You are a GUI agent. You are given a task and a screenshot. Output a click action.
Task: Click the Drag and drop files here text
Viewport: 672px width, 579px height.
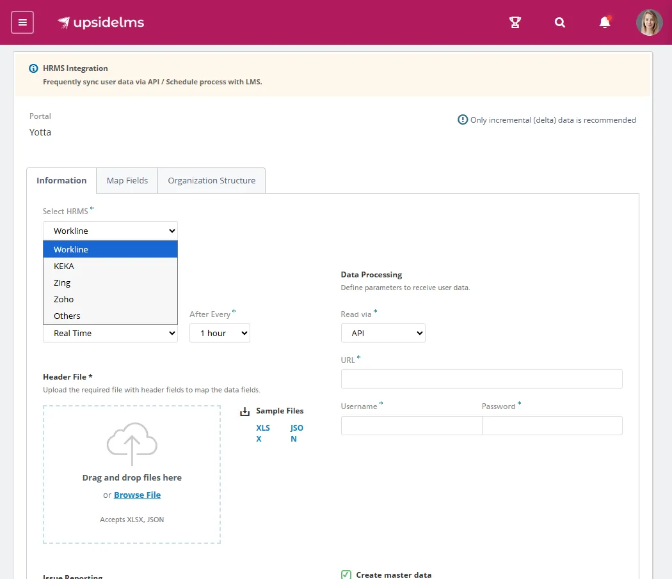(x=132, y=477)
